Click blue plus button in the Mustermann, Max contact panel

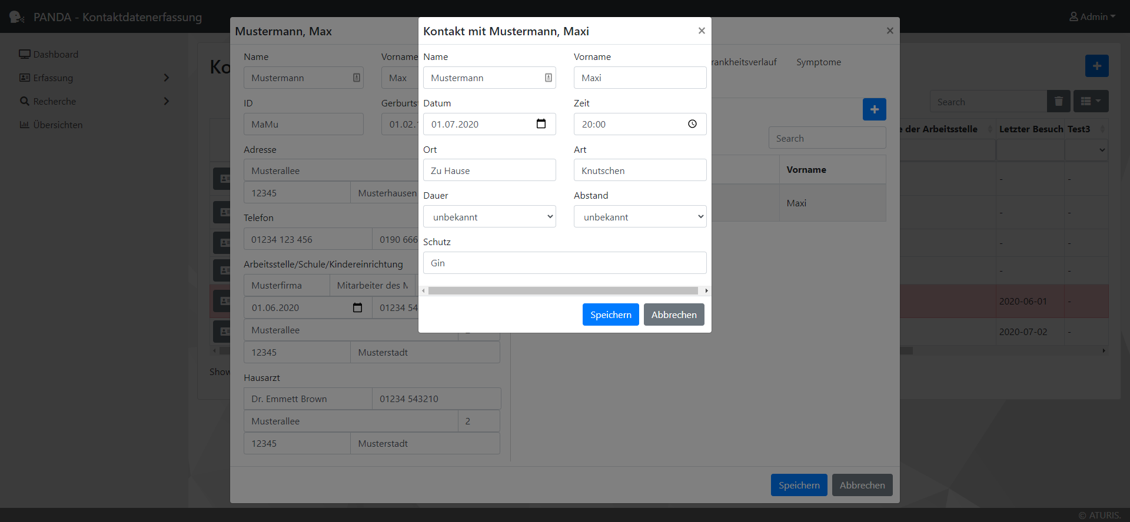[874, 109]
